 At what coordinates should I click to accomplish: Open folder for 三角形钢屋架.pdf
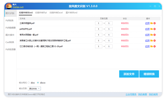pos(151,23)
